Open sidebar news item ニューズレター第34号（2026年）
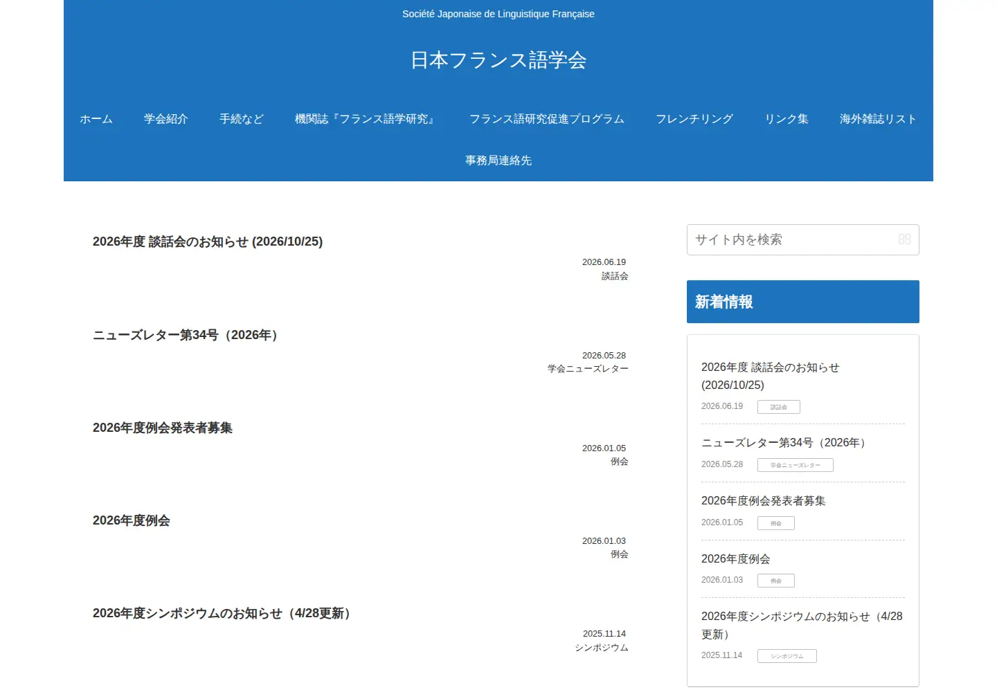This screenshot has width=997, height=692. (x=786, y=443)
